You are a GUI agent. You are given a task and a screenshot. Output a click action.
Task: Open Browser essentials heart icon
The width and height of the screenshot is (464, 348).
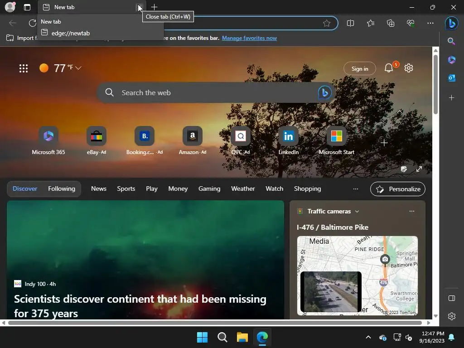click(x=411, y=23)
